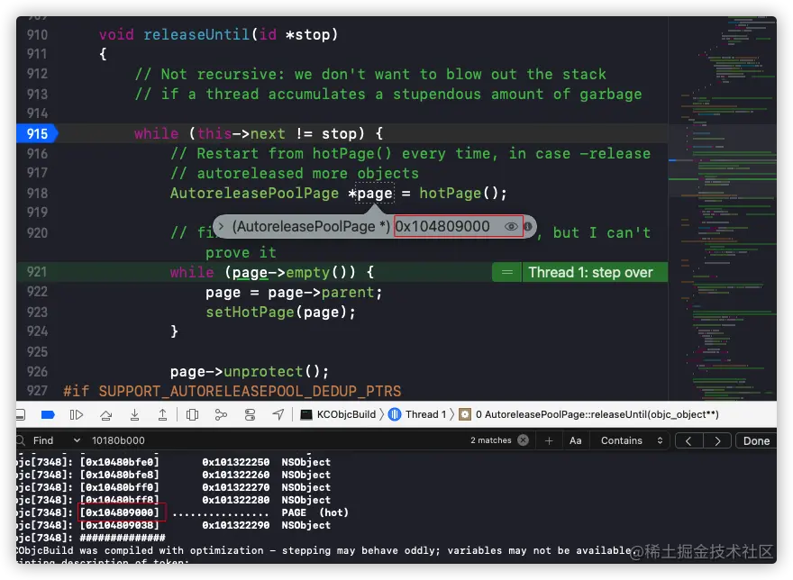Open the releaseUntil stack frame crumb

589,414
